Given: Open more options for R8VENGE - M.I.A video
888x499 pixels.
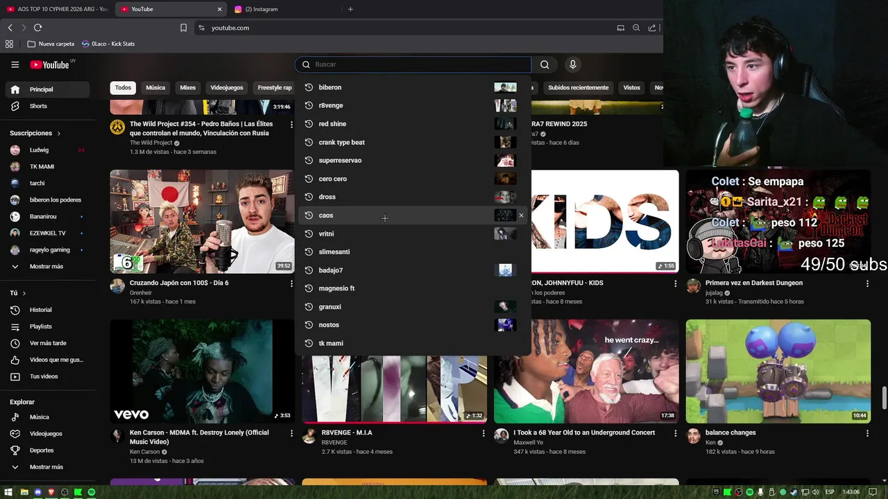Looking at the screenshot, I should tap(484, 433).
